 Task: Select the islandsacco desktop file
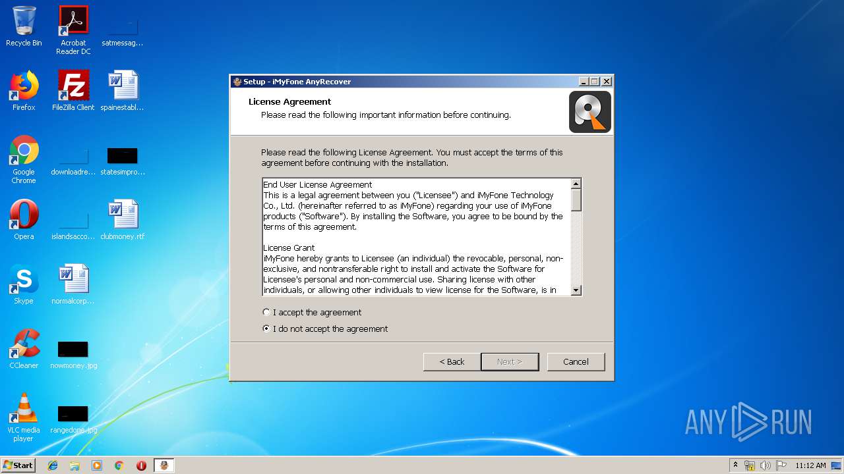click(73, 225)
